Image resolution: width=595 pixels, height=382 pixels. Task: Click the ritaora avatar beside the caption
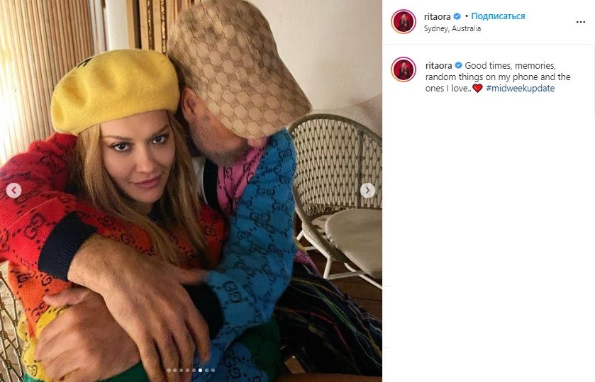(404, 69)
